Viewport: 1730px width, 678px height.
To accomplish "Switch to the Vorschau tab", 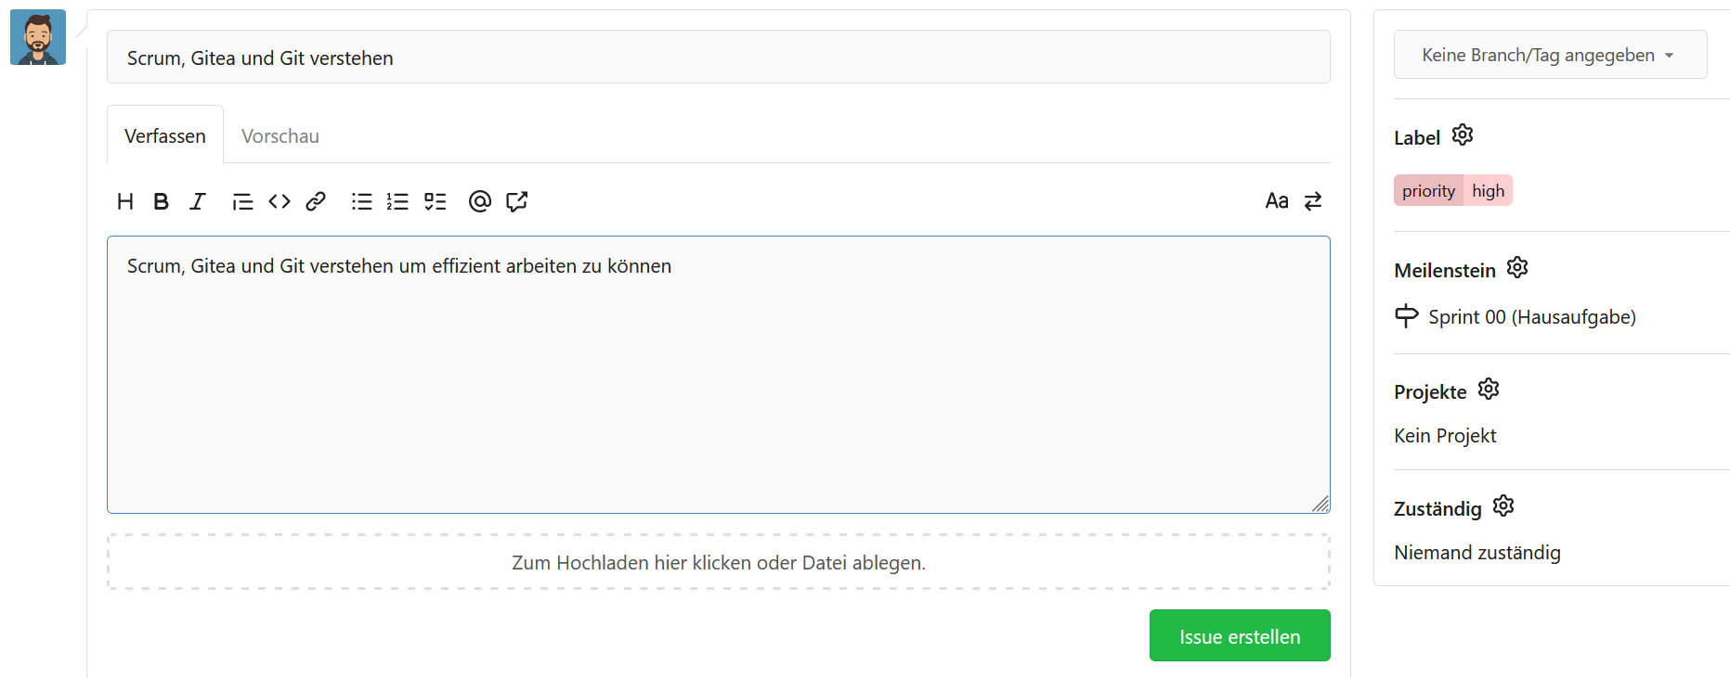I will pos(280,136).
